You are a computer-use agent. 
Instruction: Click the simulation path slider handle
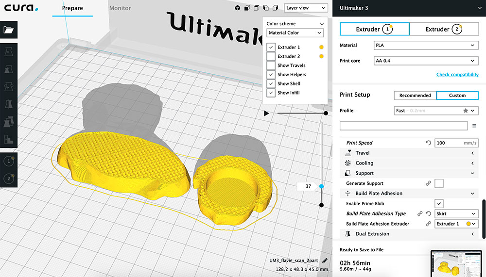click(326, 114)
